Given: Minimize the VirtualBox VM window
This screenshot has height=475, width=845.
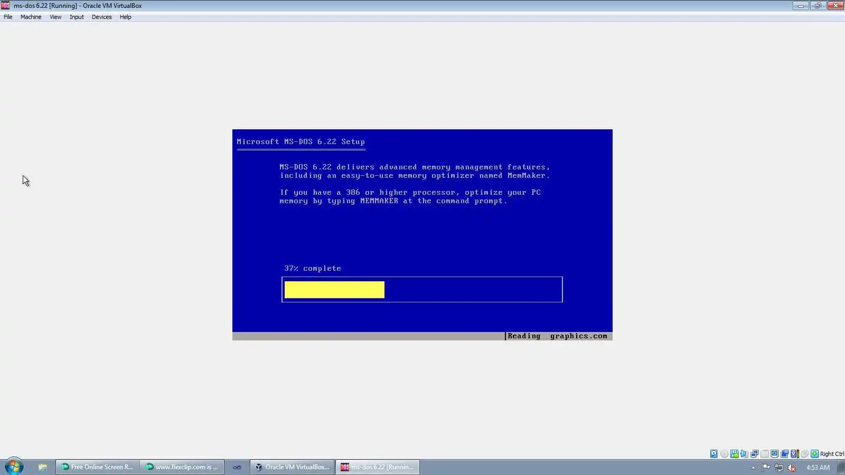Looking at the screenshot, I should tap(801, 5).
